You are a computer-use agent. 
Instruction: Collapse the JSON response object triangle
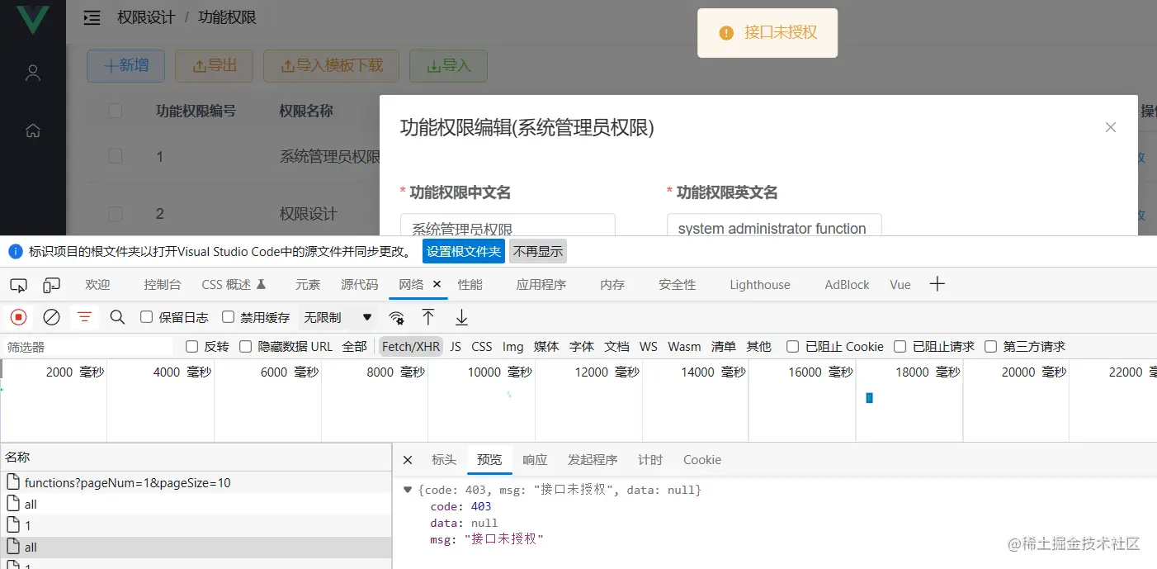[408, 490]
